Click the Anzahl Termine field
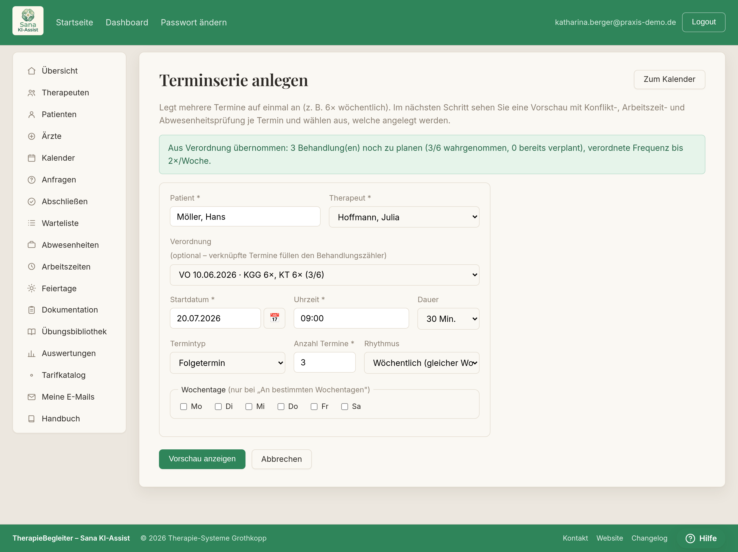738x552 pixels. tap(324, 362)
